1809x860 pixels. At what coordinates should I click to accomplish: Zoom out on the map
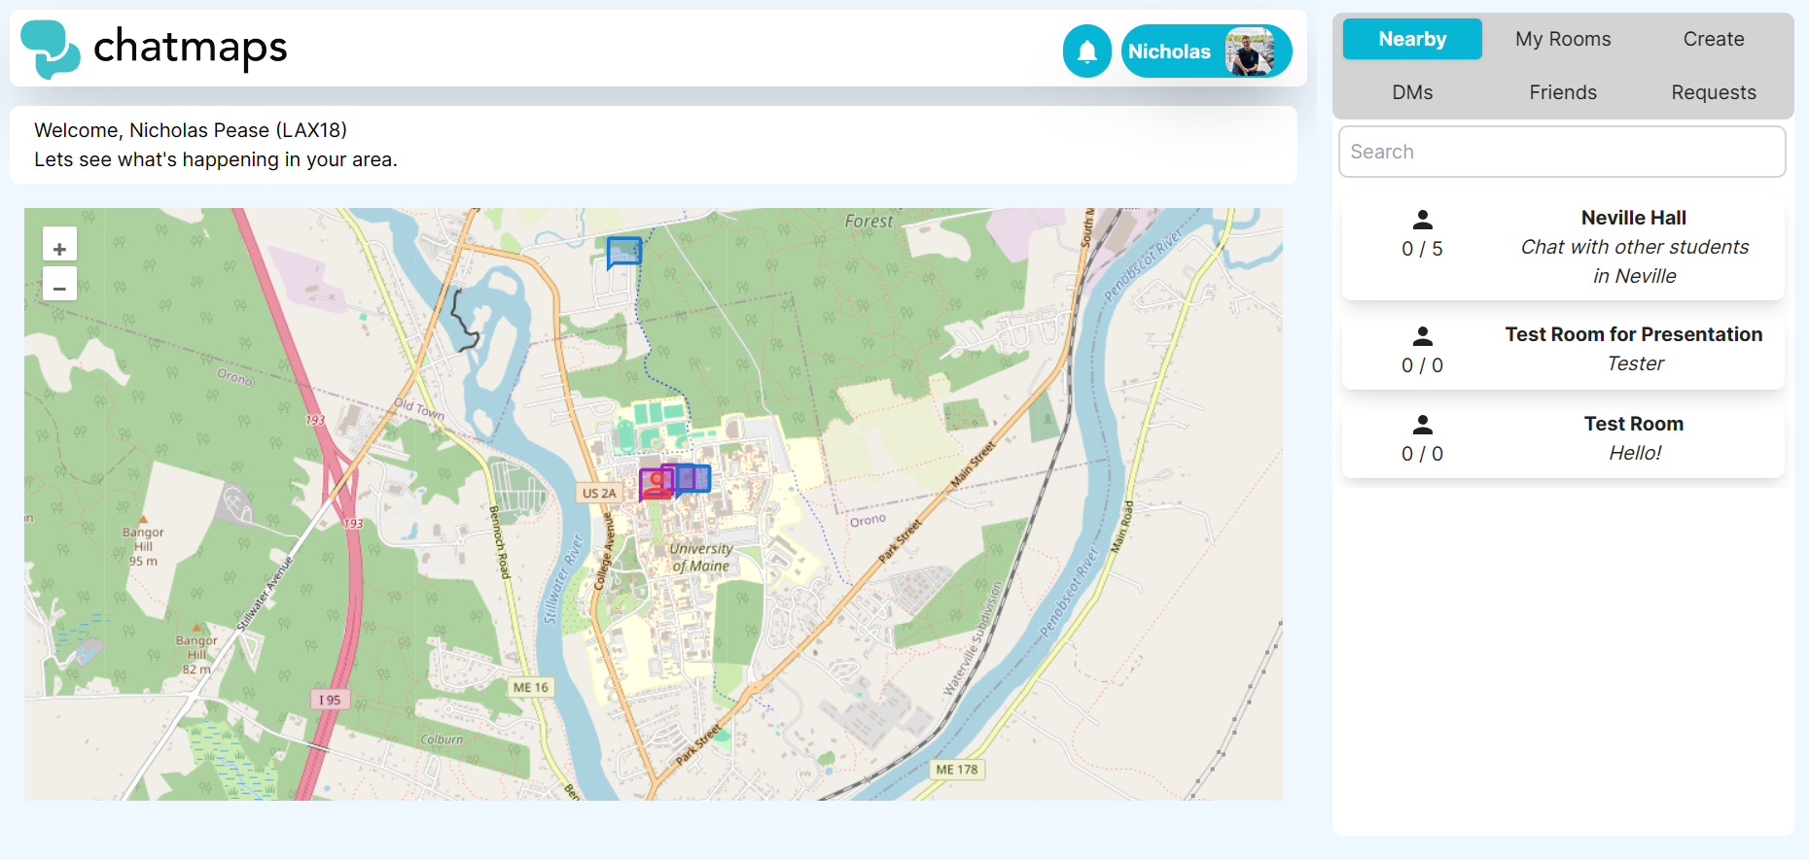pyautogui.click(x=59, y=288)
